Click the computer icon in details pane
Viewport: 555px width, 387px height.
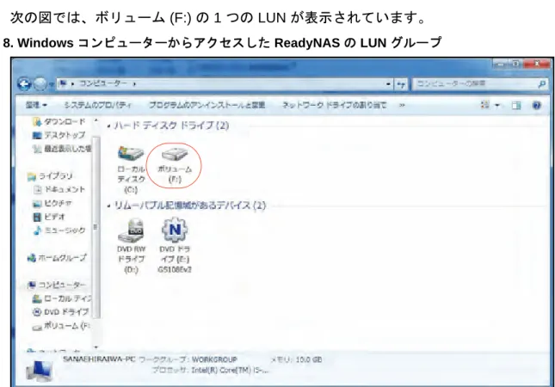point(40,372)
